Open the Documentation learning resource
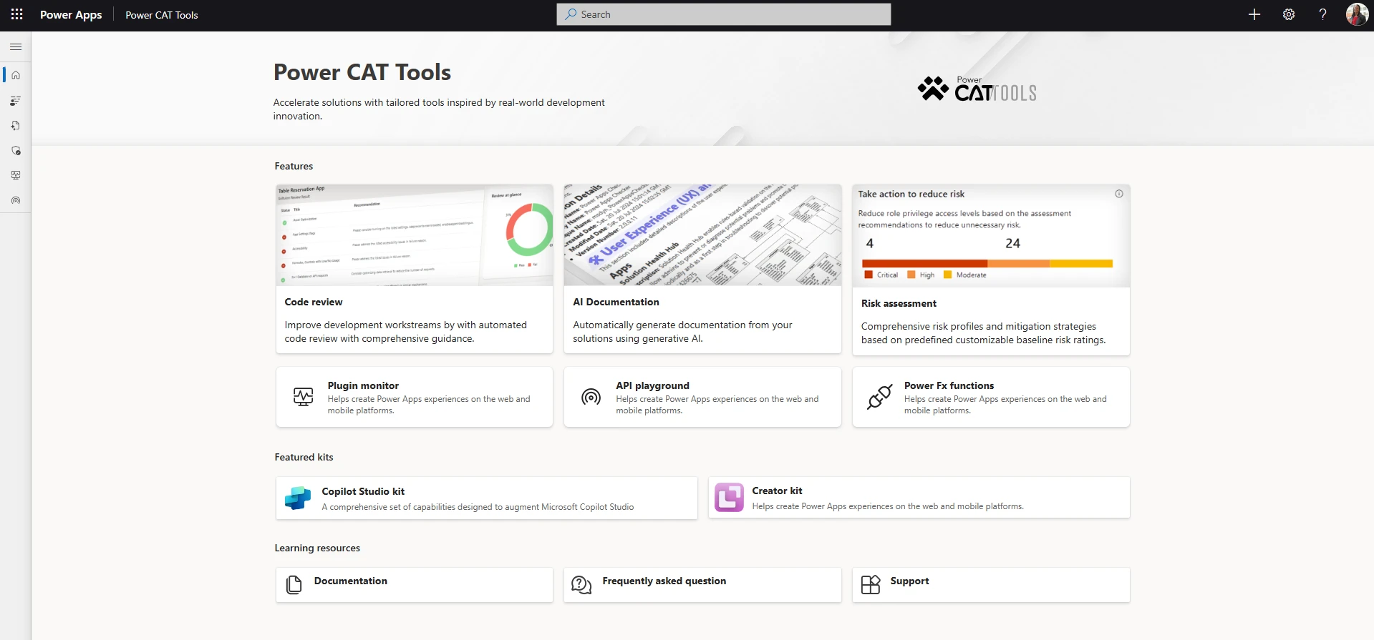1374x640 pixels. (x=414, y=585)
